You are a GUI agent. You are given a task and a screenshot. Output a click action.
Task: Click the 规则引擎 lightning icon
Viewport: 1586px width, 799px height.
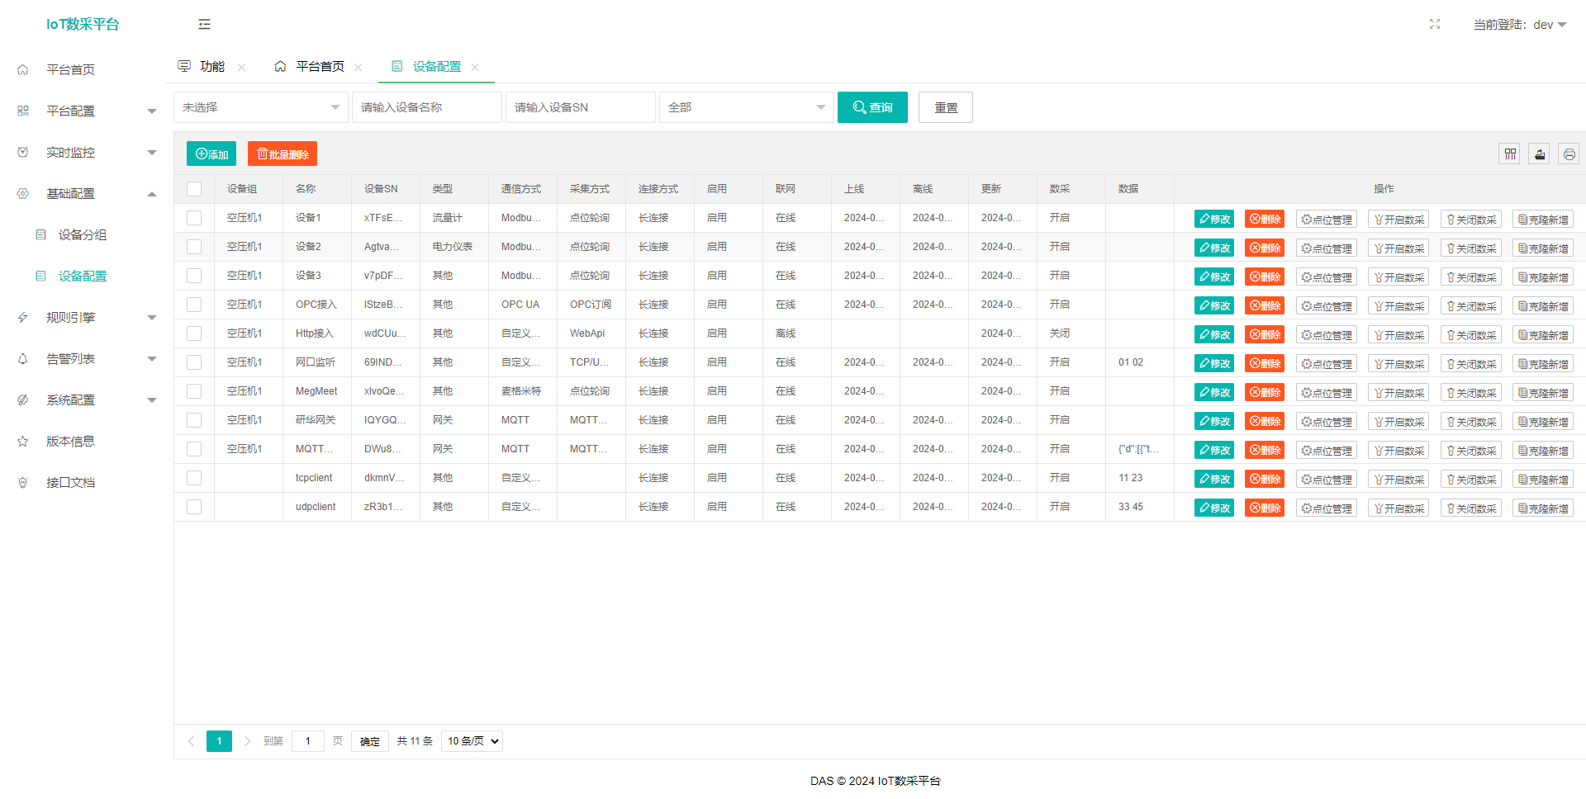tap(23, 318)
